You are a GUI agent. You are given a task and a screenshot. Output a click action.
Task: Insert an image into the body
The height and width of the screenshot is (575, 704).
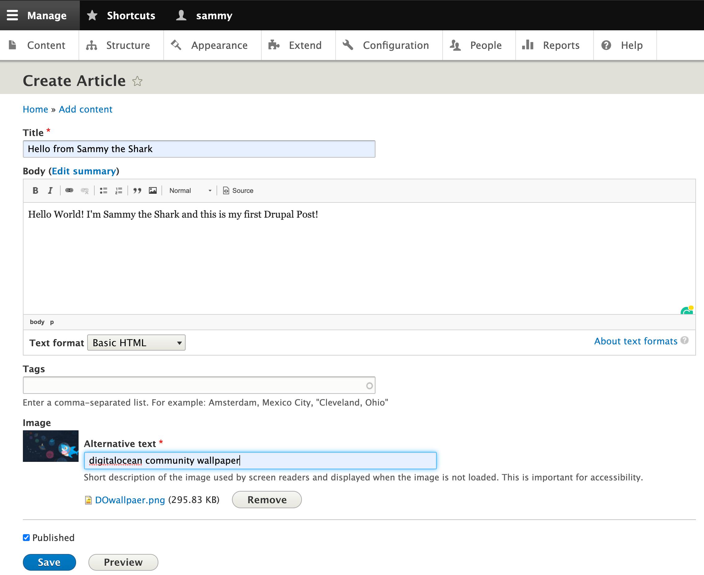152,190
